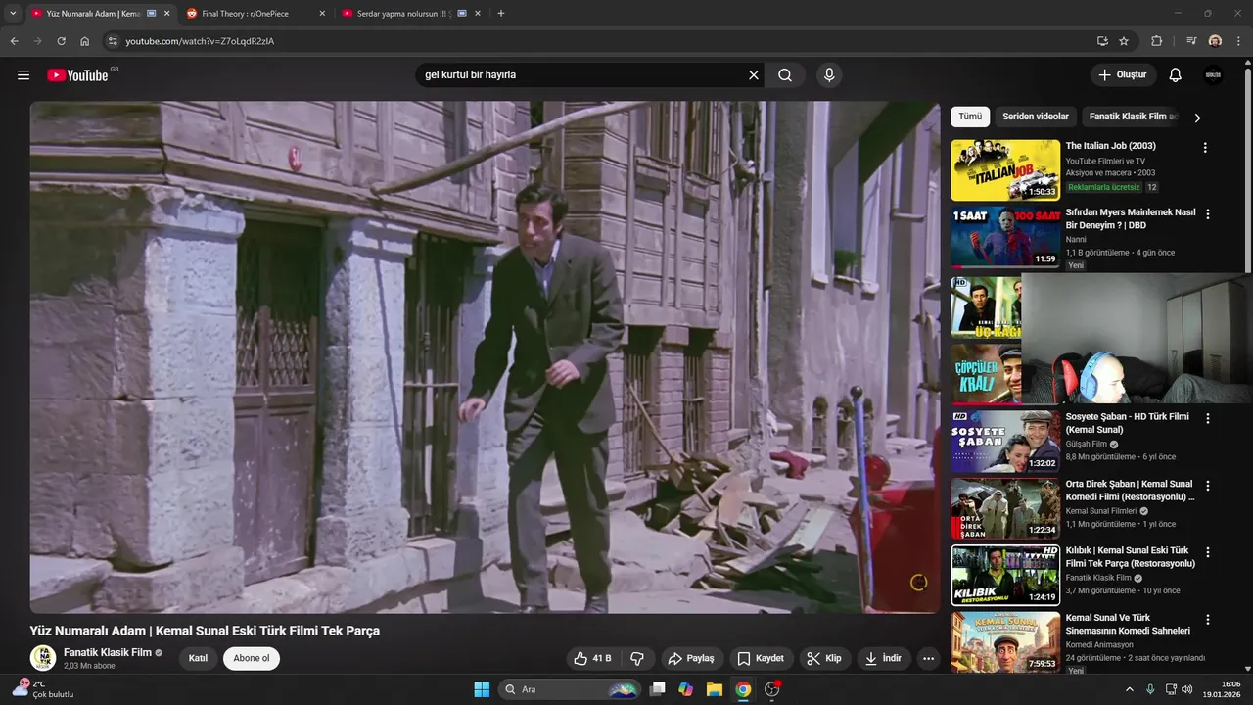Dislike the video with thumbs down
Screen dimensions: 1253x705
[x=637, y=658]
